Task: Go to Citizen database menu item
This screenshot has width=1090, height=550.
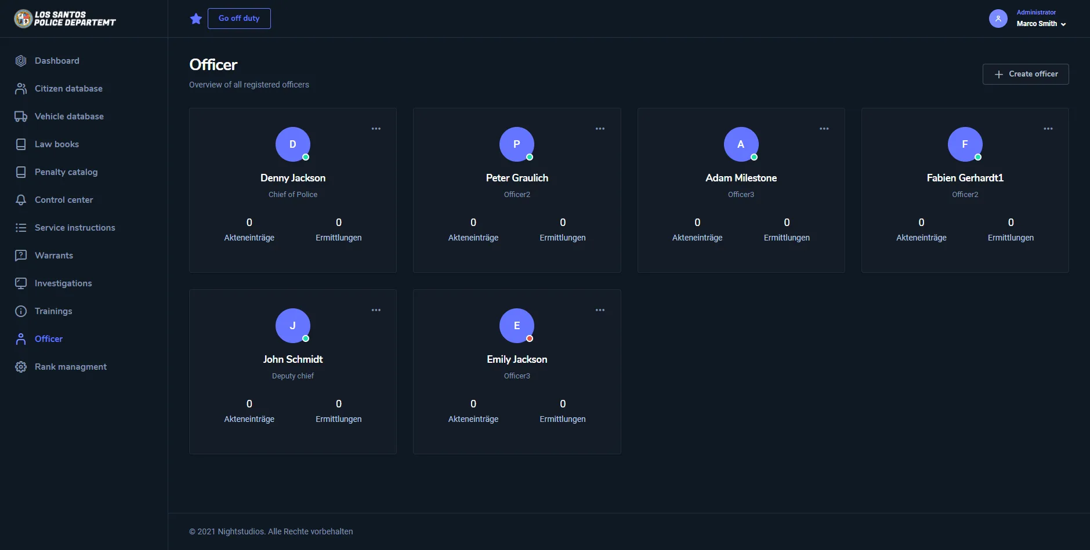Action: [x=68, y=89]
